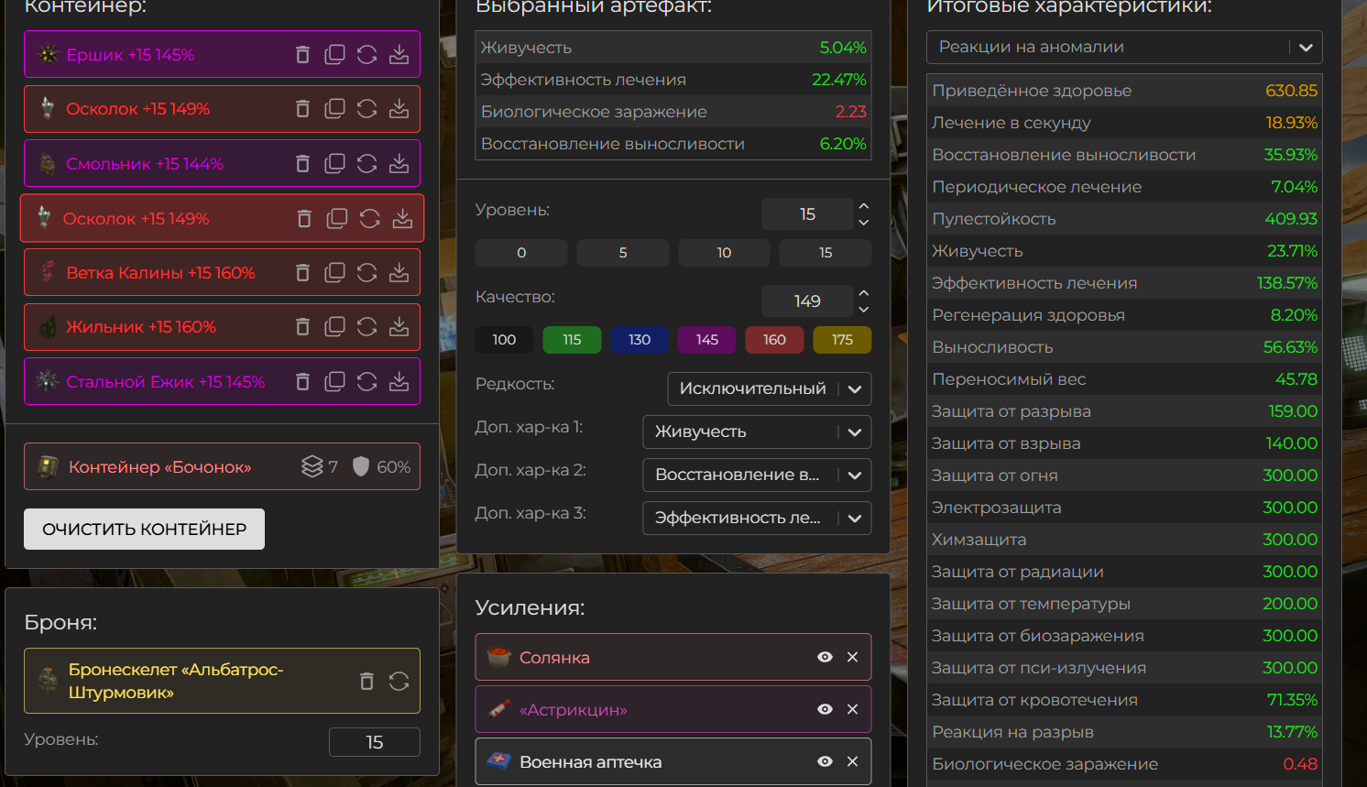1367x787 pixels.
Task: Replace the Ветка Калины artifact via swap icon
Action: point(366,273)
